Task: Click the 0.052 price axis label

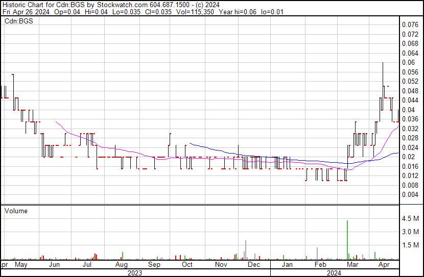Action: click(410, 81)
